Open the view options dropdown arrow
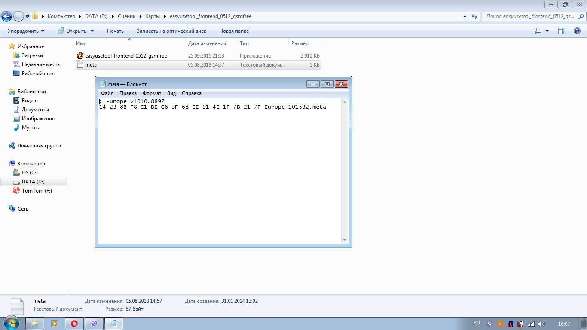 (x=547, y=31)
